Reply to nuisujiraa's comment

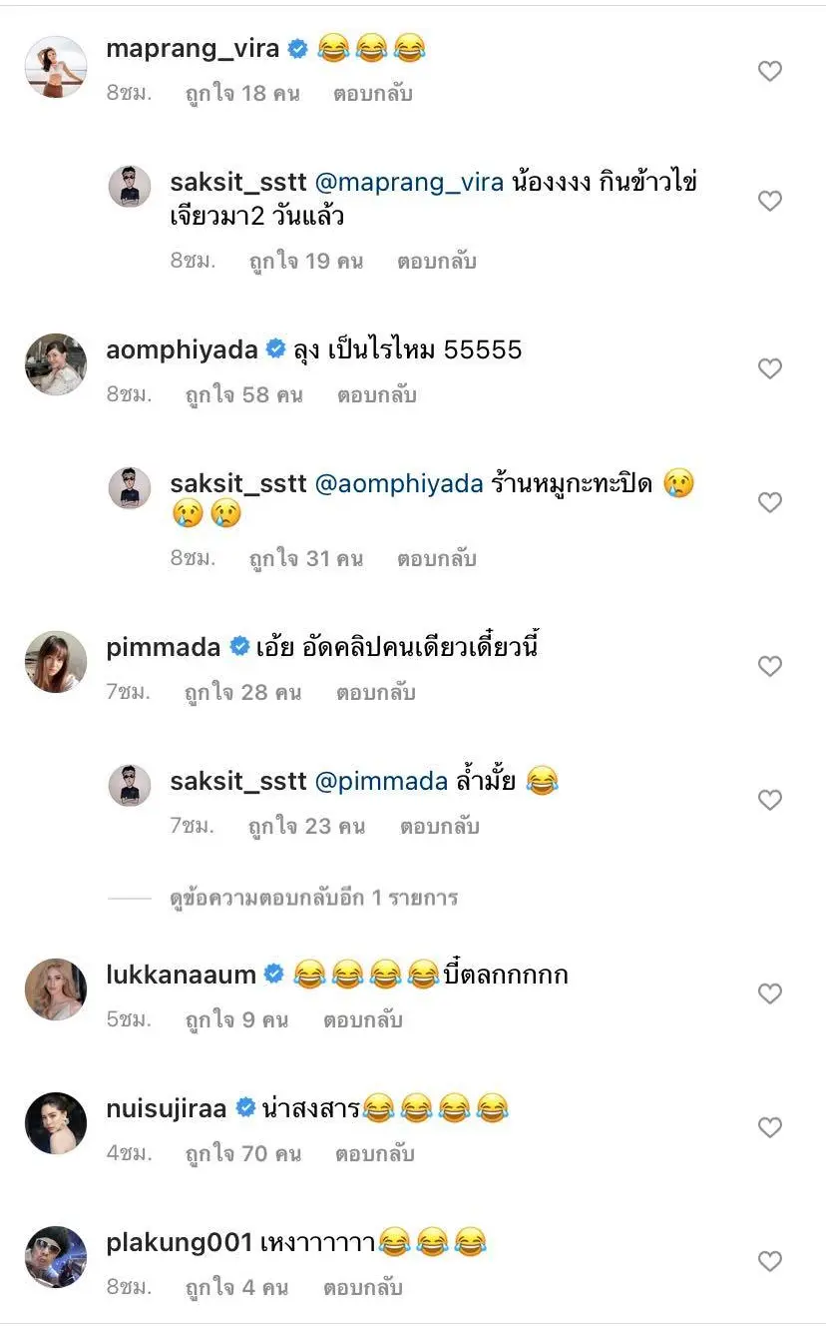(374, 1154)
